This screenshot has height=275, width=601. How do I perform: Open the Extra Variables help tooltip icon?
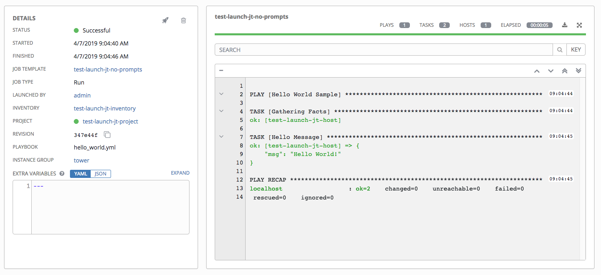point(62,173)
